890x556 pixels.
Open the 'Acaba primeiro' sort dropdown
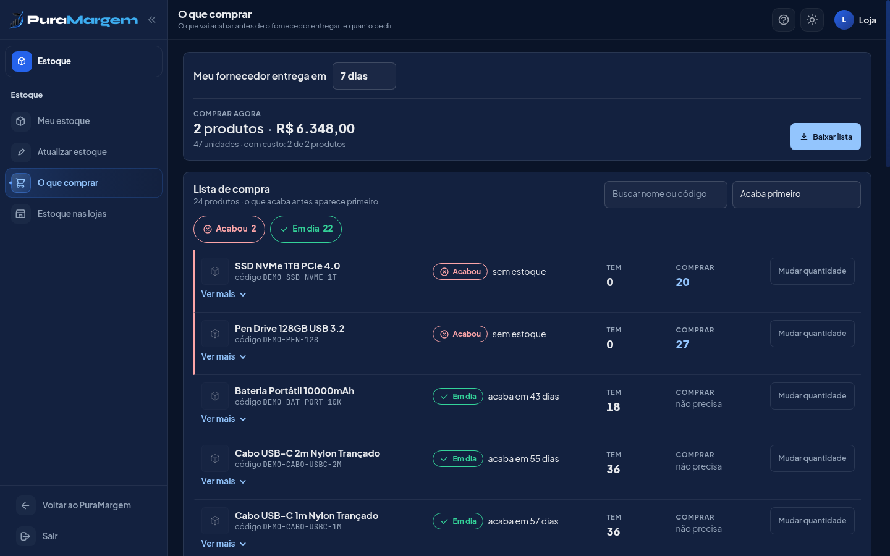point(796,195)
